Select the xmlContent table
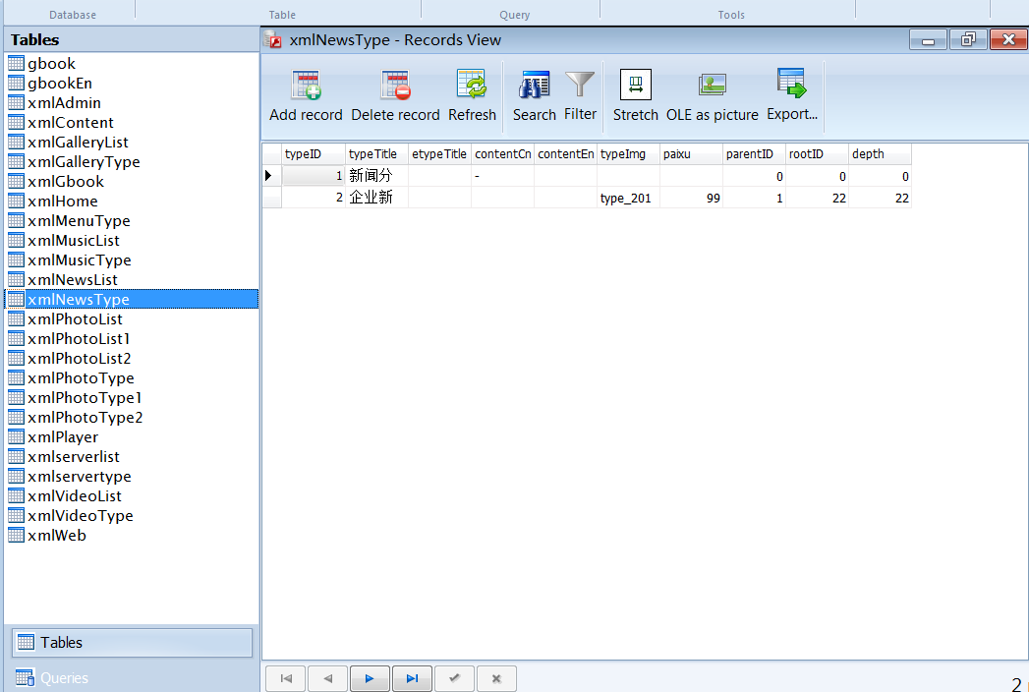The image size is (1029, 692). click(x=70, y=123)
